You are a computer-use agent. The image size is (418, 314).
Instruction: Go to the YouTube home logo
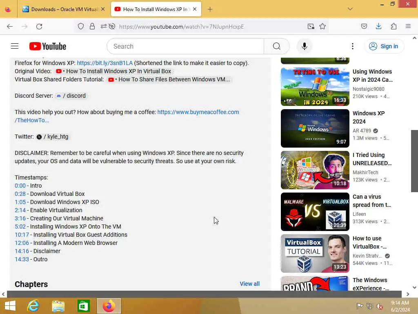[x=48, y=46]
